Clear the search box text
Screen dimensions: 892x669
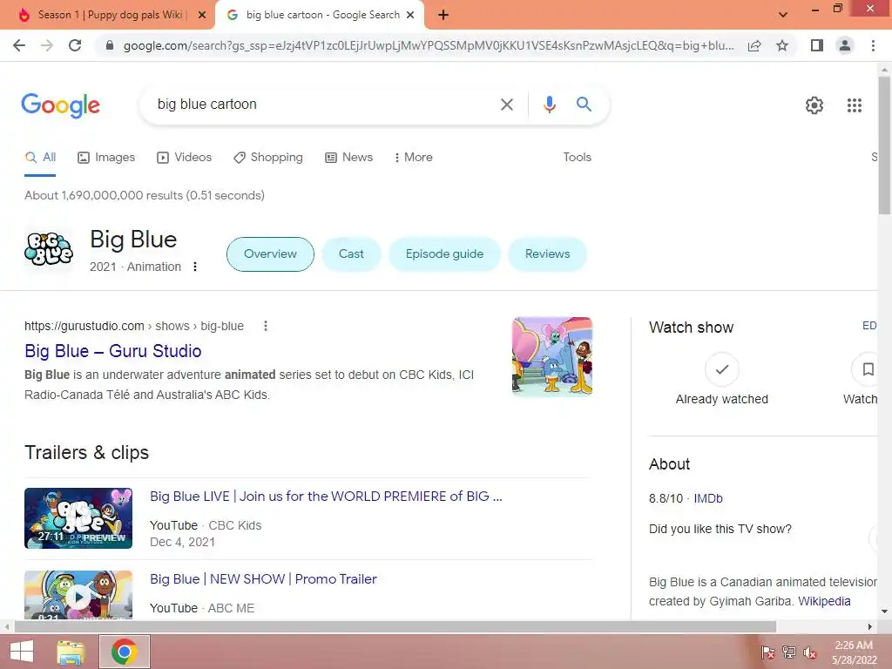pyautogui.click(x=506, y=105)
